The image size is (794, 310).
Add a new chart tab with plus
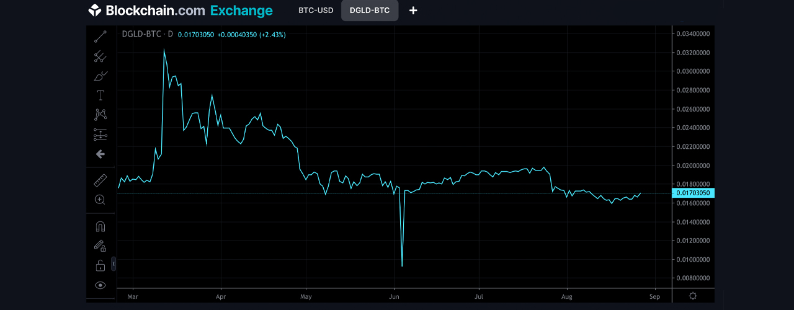point(413,11)
